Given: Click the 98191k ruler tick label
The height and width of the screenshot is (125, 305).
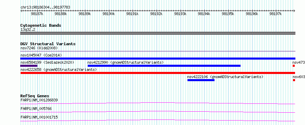Looking at the screenshot, I should (x=133, y=14).
